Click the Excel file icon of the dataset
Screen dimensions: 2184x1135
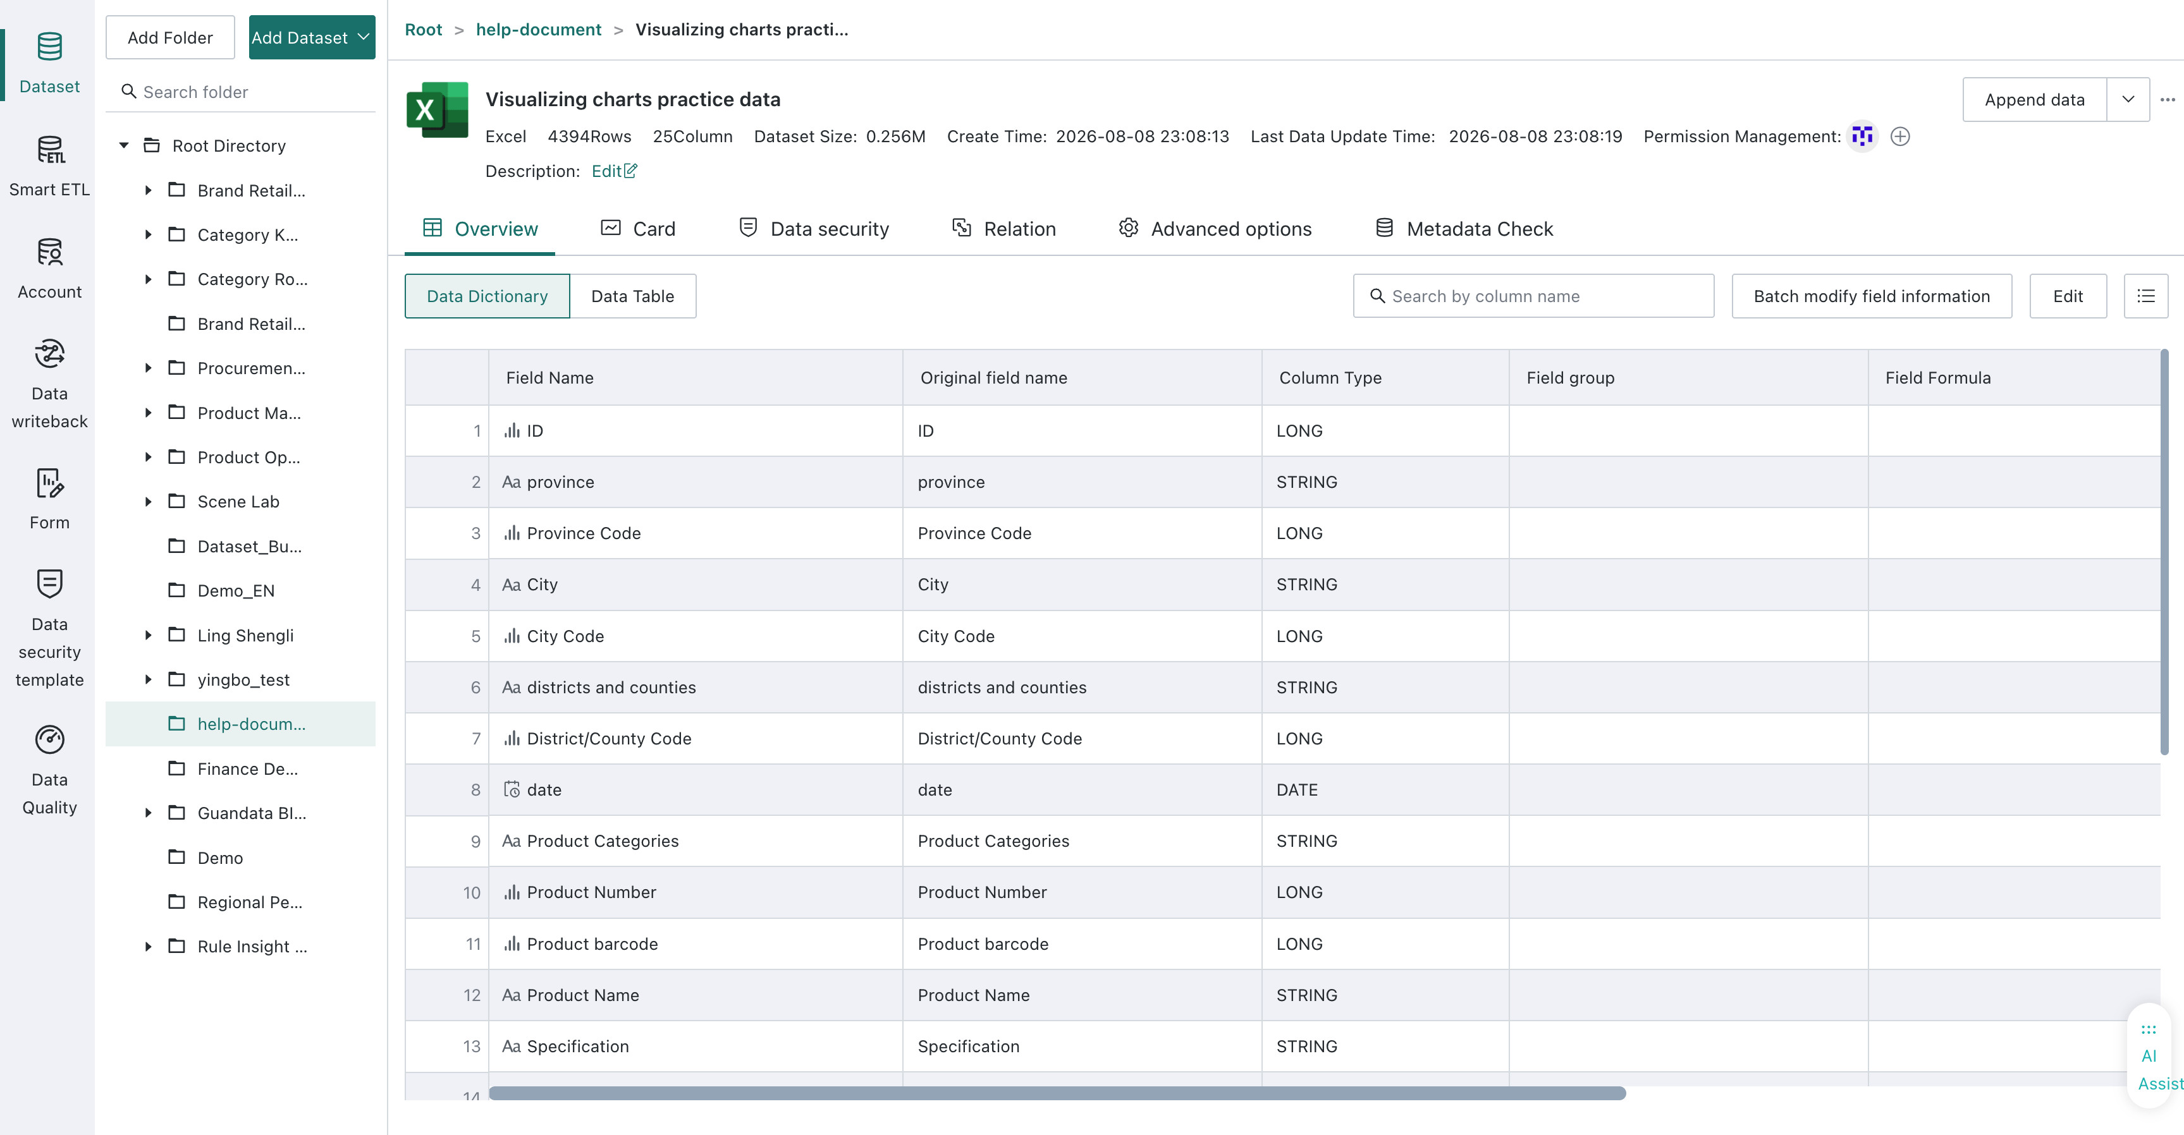point(438,110)
